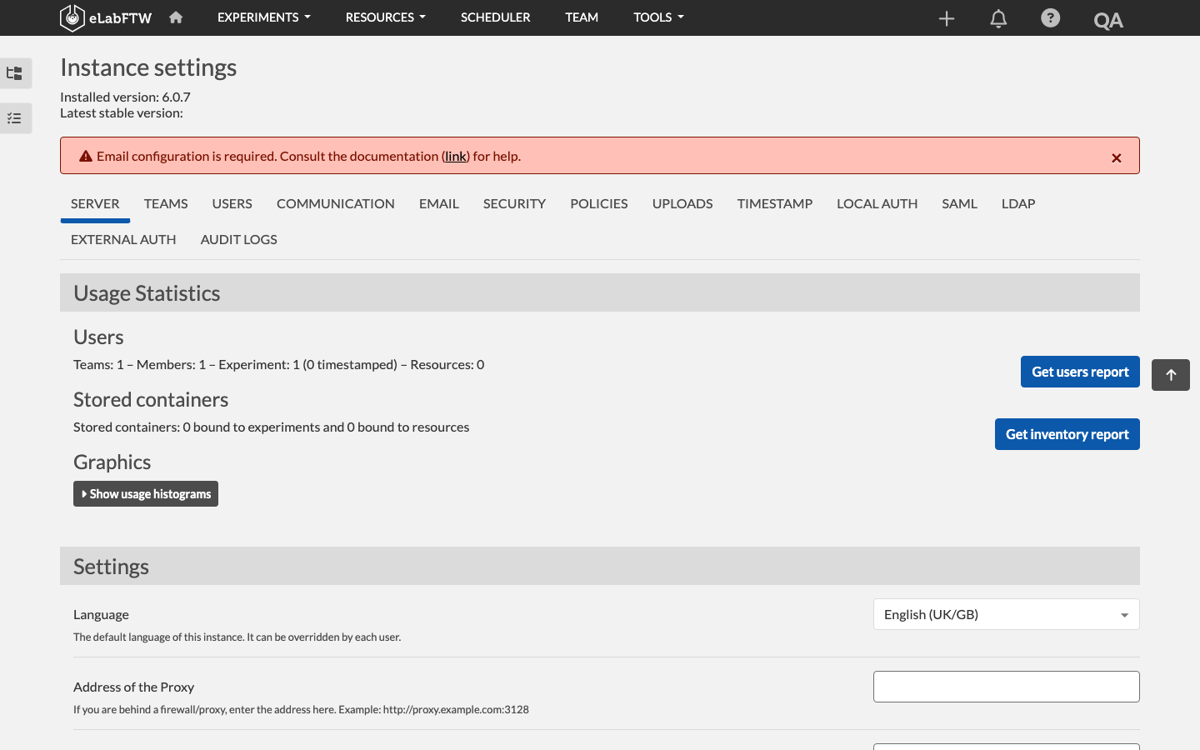This screenshot has width=1200, height=750.
Task: Open the to-do list side panel icon
Action: 15,118
